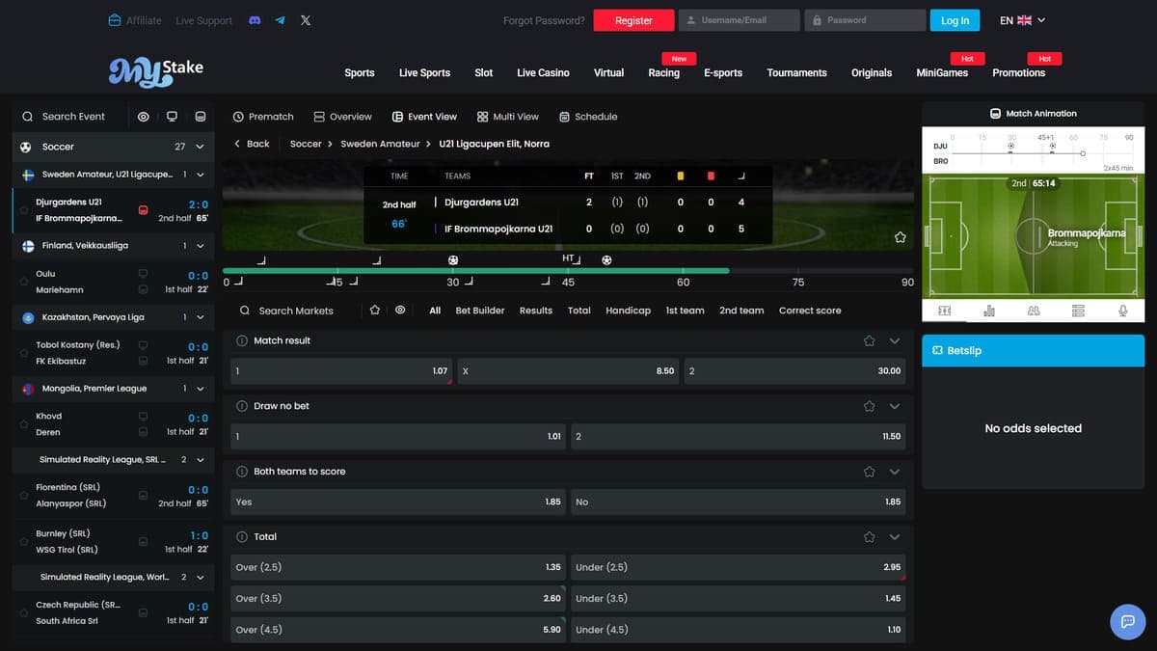Click the info icon beside Match result

pyautogui.click(x=242, y=340)
